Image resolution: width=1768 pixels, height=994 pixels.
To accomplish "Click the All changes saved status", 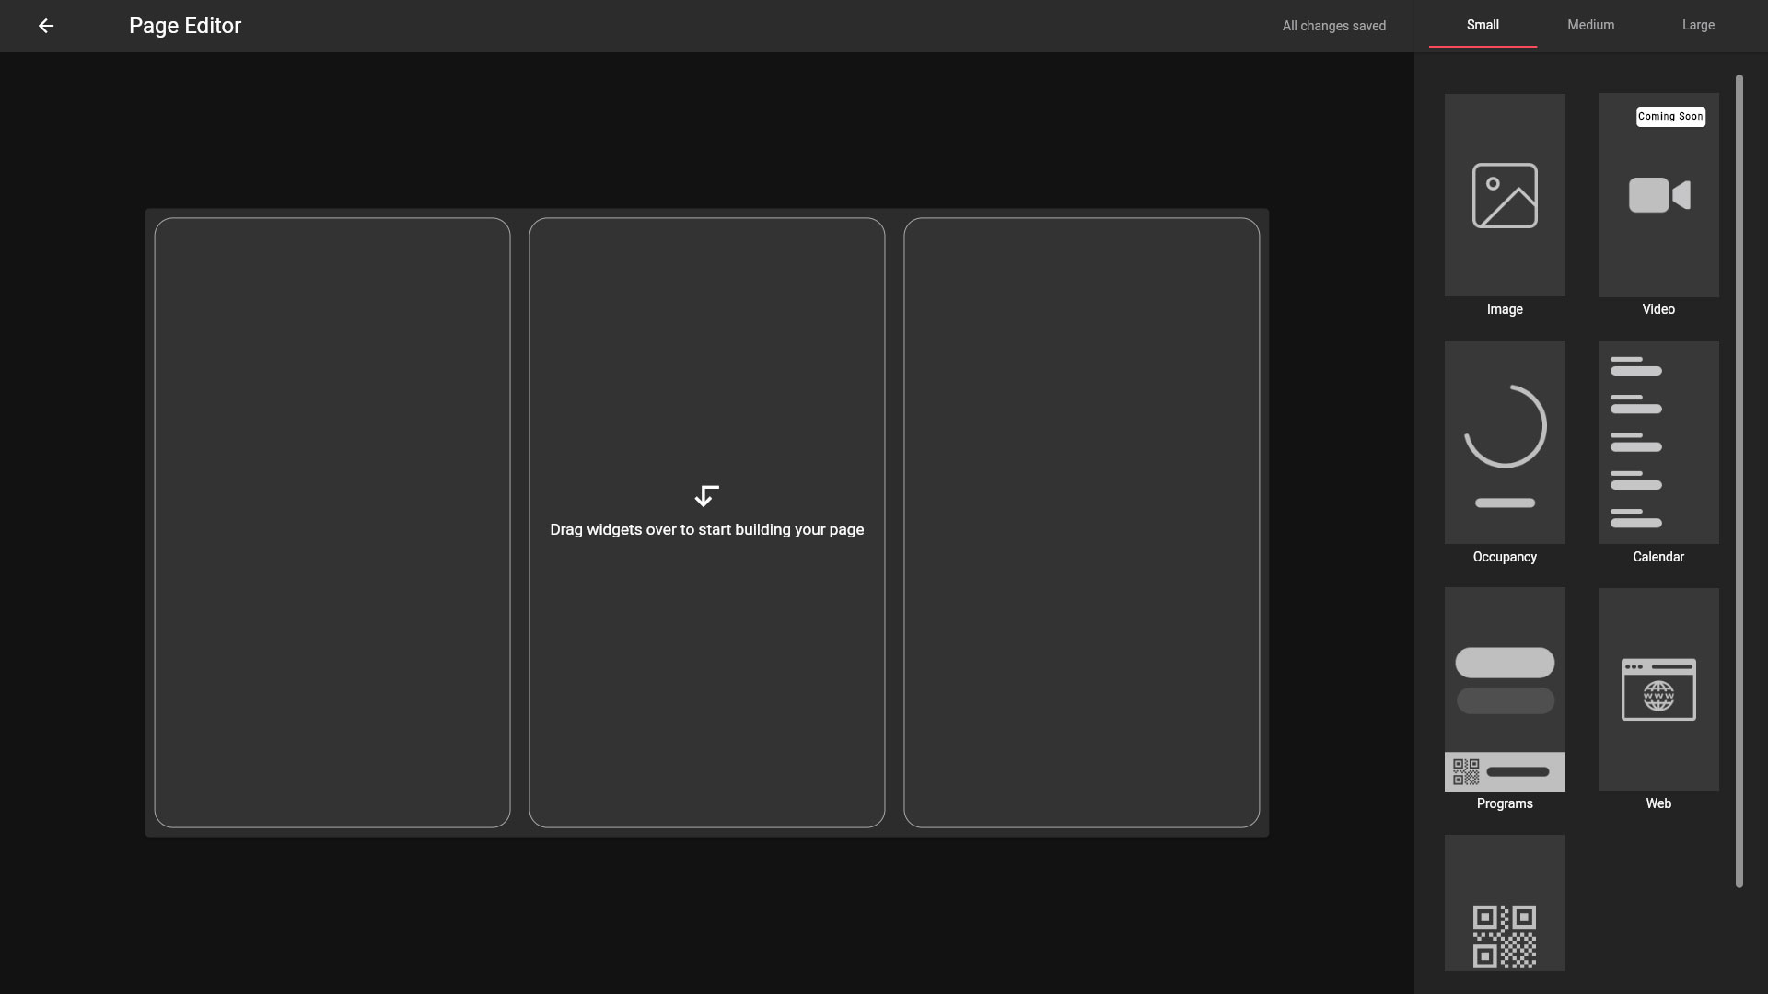I will coord(1333,26).
